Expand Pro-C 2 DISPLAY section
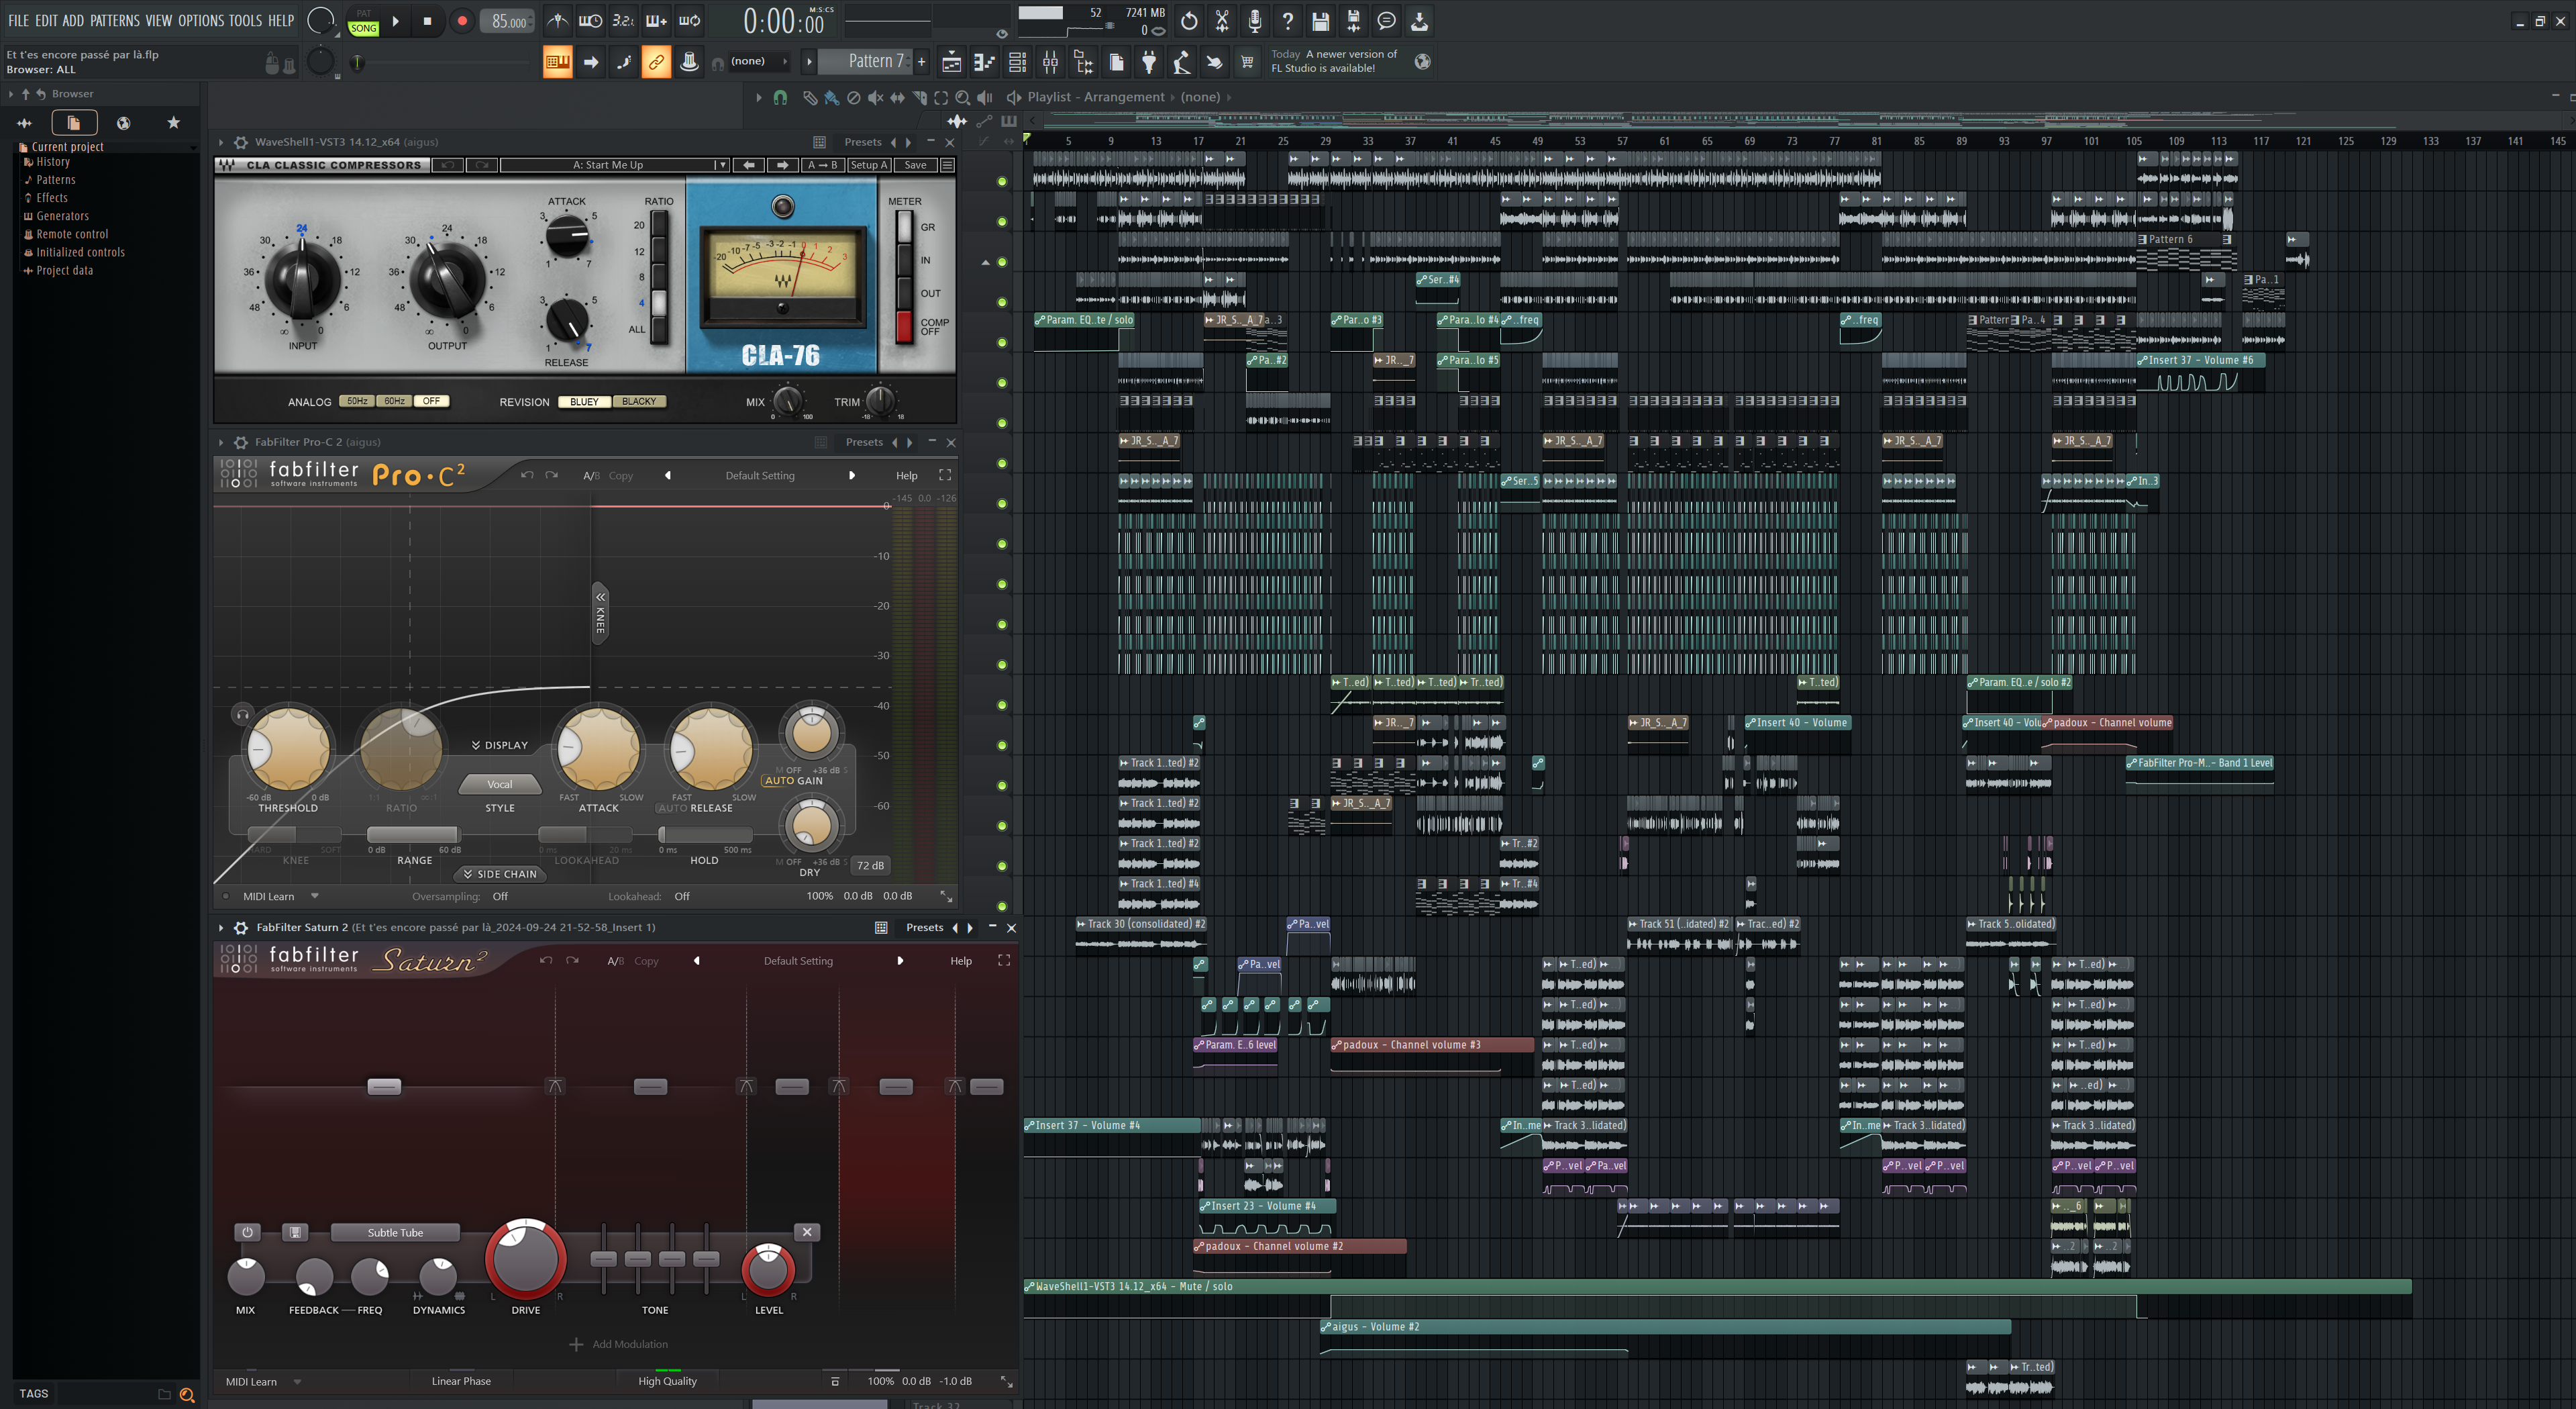Screen dimensions: 2576x1409 [500, 746]
